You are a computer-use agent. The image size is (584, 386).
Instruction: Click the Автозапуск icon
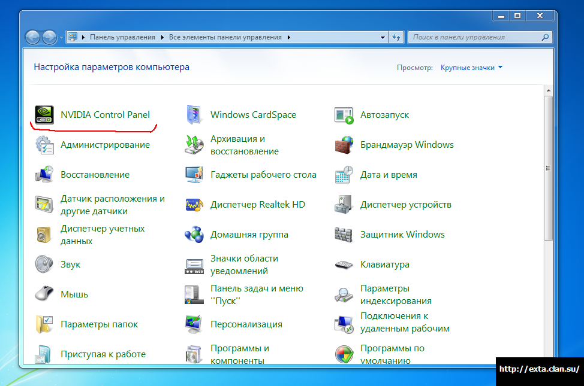pyautogui.click(x=344, y=116)
